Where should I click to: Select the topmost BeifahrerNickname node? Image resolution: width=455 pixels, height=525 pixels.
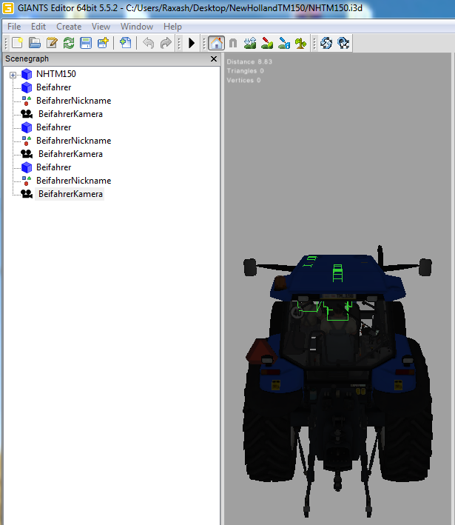[x=73, y=101]
